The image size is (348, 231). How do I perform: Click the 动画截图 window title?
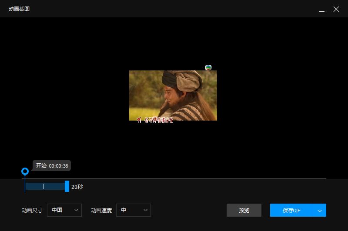19,9
